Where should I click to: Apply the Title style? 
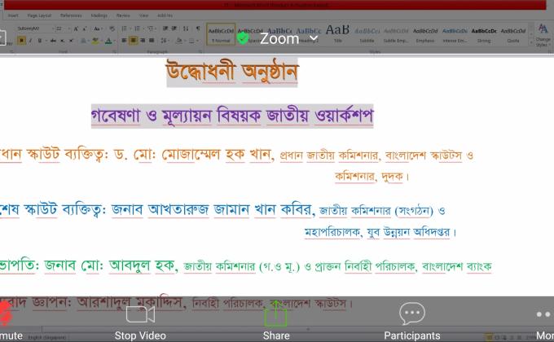(337, 33)
